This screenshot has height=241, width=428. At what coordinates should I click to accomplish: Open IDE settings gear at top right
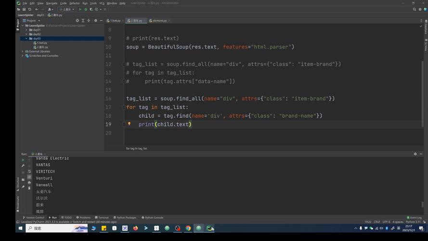[x=420, y=9]
